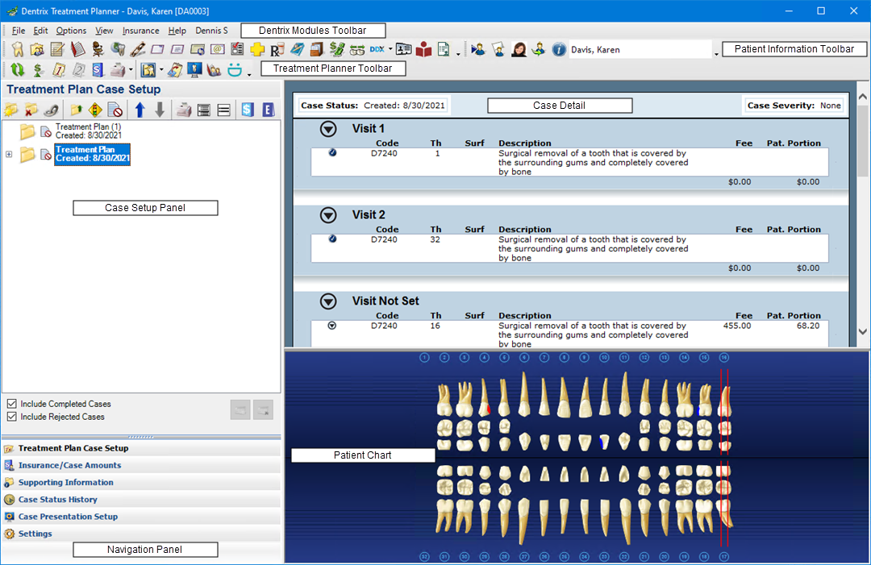Click the traffic light case severity icon
The image size is (871, 565).
[95, 110]
